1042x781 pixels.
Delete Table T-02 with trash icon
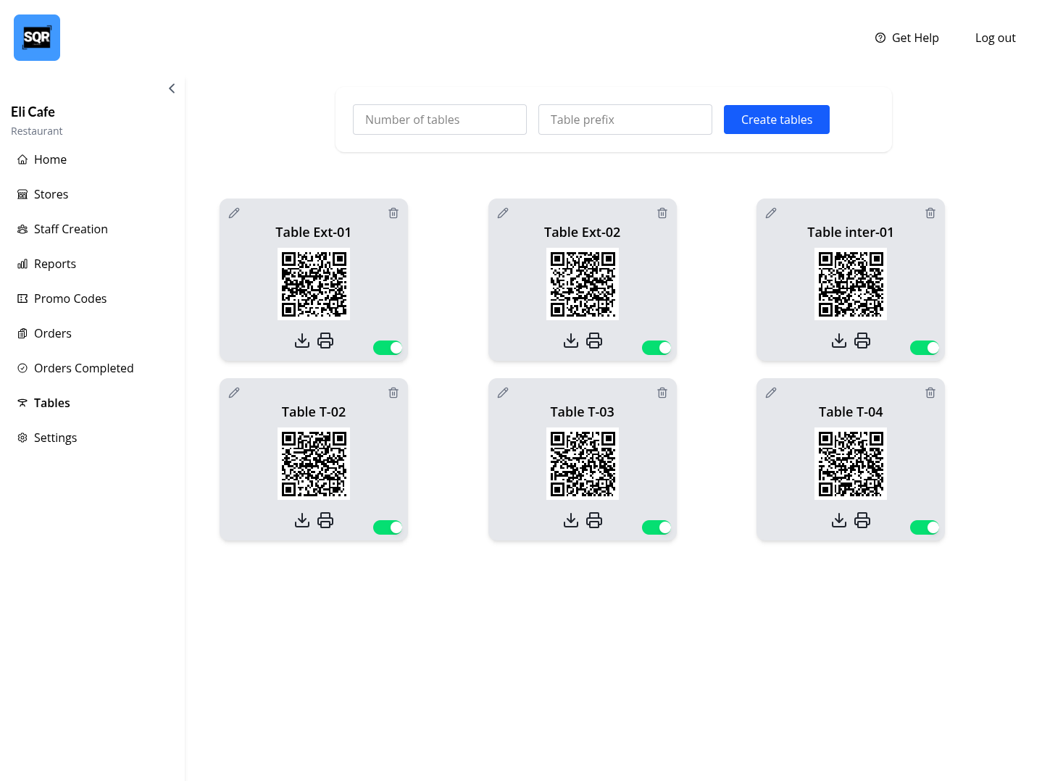point(393,393)
